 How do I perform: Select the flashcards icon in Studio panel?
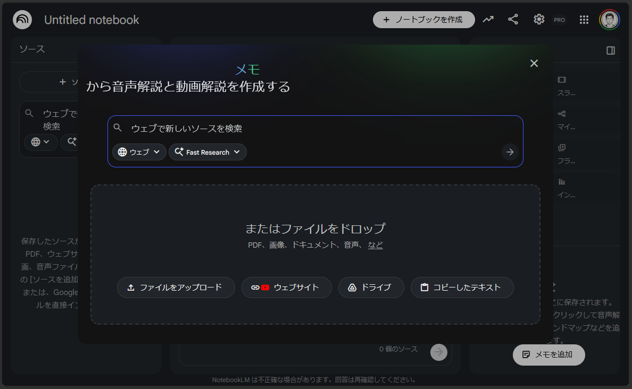562,147
